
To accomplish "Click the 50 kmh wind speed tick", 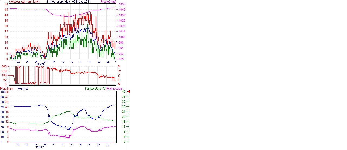I will pyautogui.click(x=6, y=4).
